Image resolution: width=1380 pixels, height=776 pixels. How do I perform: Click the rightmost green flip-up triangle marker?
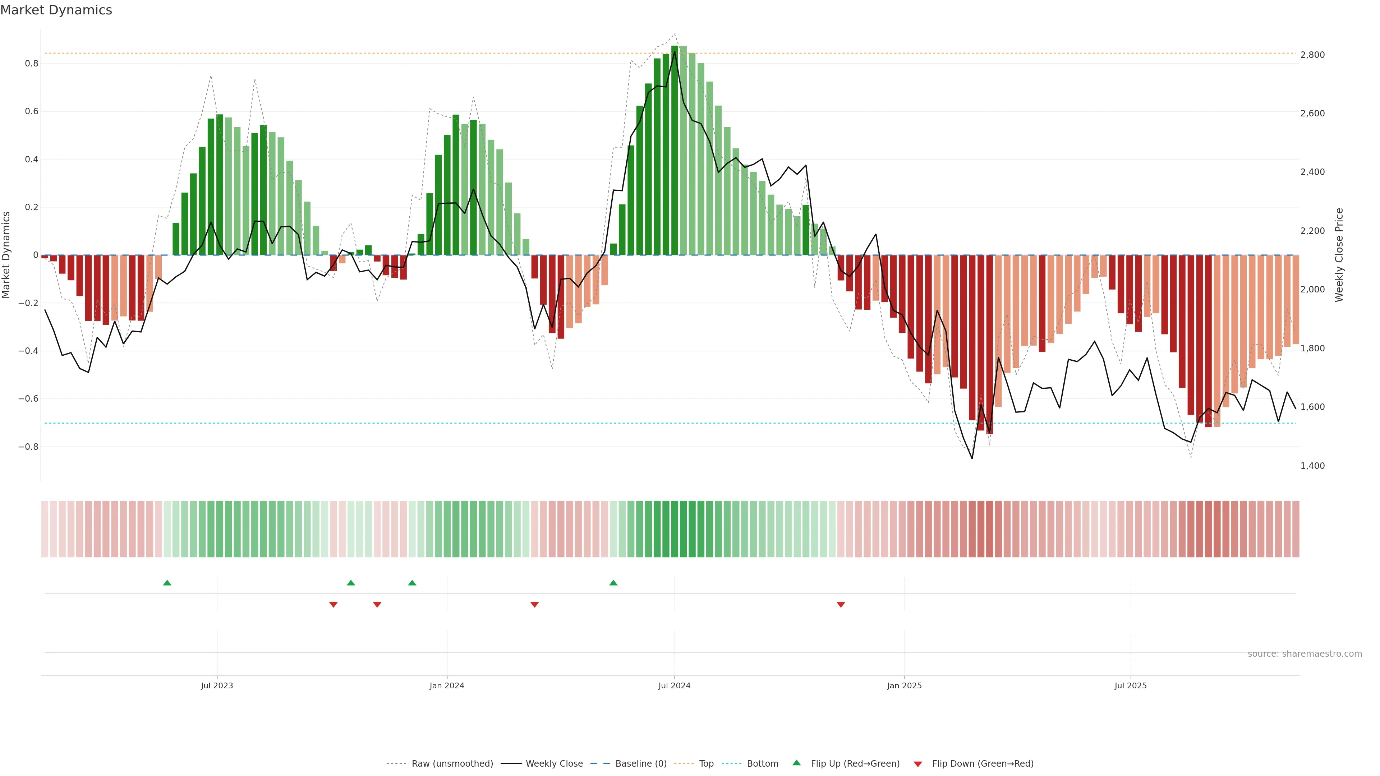(x=613, y=583)
